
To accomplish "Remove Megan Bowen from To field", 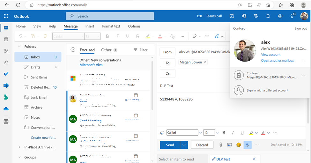I will [205, 62].
